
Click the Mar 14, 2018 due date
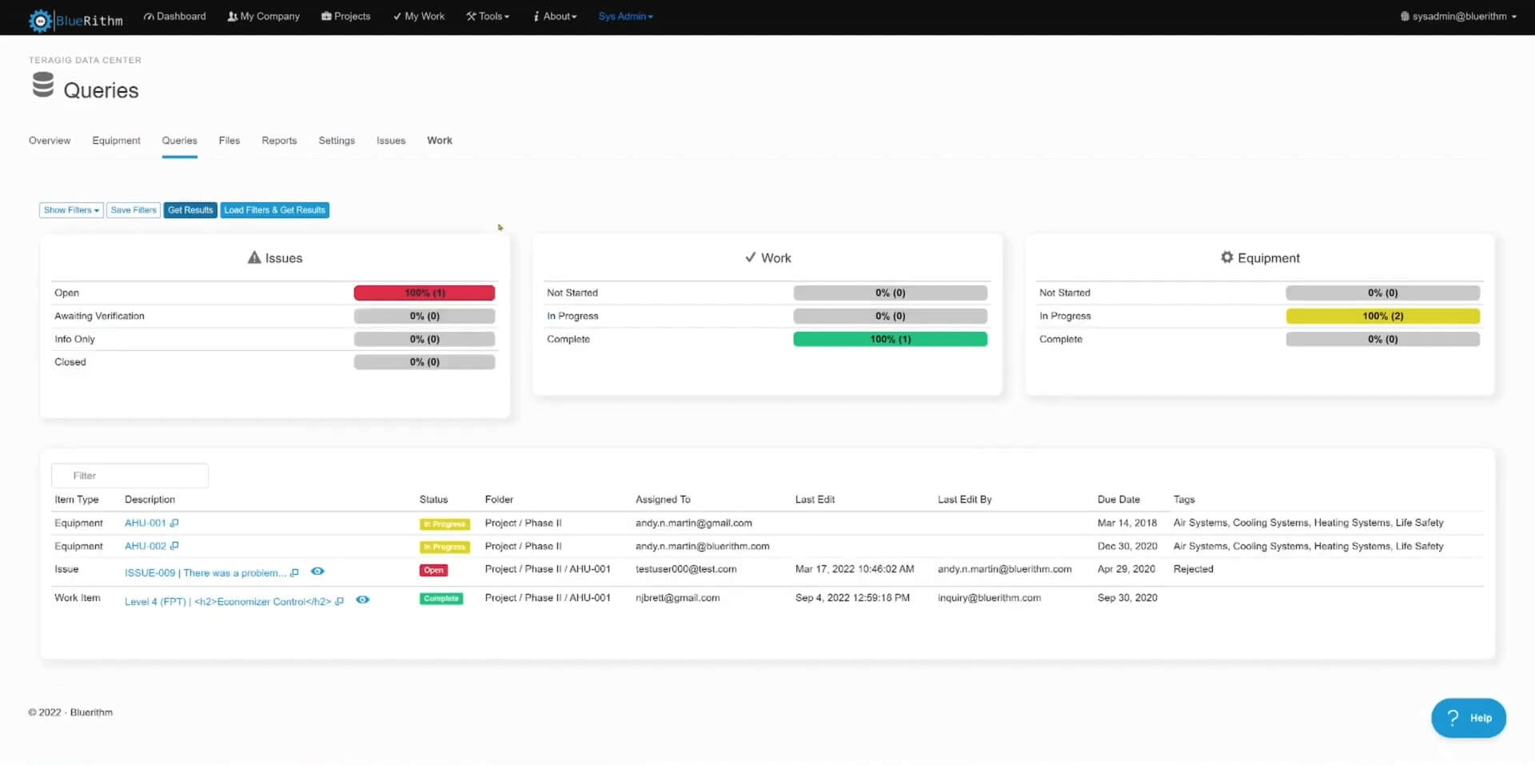point(1127,523)
